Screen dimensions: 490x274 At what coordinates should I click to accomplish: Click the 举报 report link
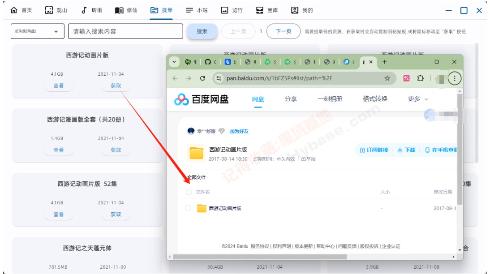[309, 158]
